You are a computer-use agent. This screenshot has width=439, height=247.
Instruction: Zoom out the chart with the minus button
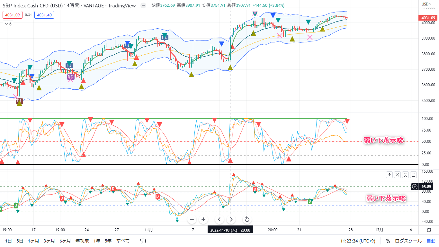pos(192,220)
